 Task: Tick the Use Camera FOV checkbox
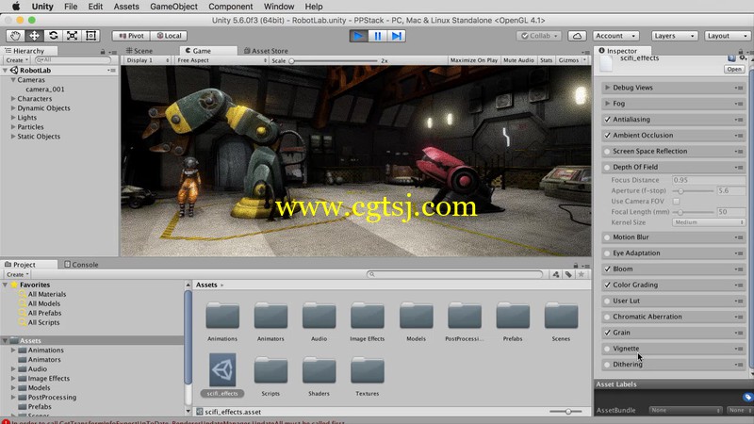(676, 201)
